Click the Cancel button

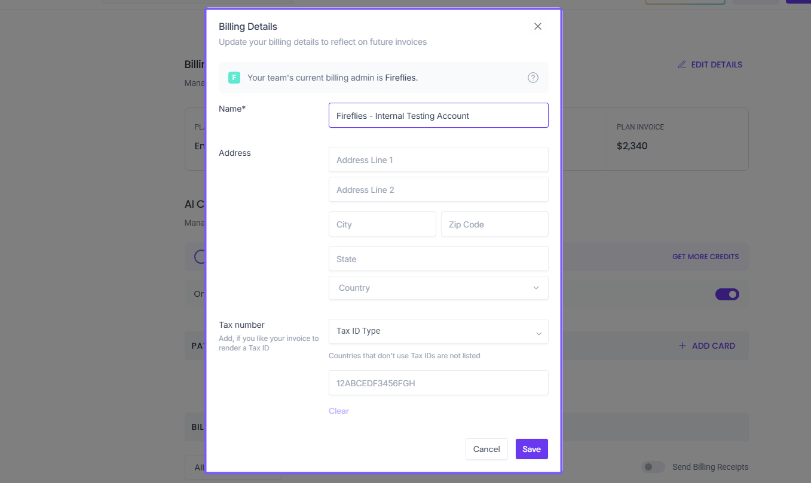click(x=486, y=449)
